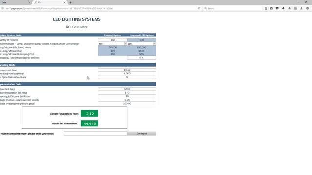Click the email address input field

tap(96, 134)
